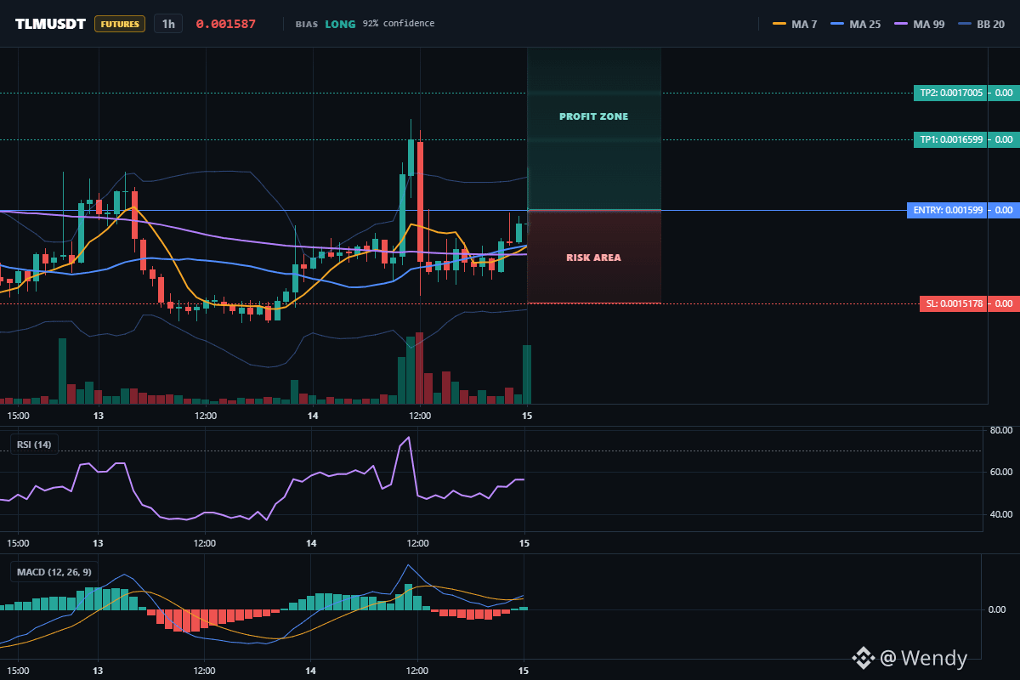The width and height of the screenshot is (1020, 680).
Task: Open the 1h timeframe selector
Action: (168, 24)
